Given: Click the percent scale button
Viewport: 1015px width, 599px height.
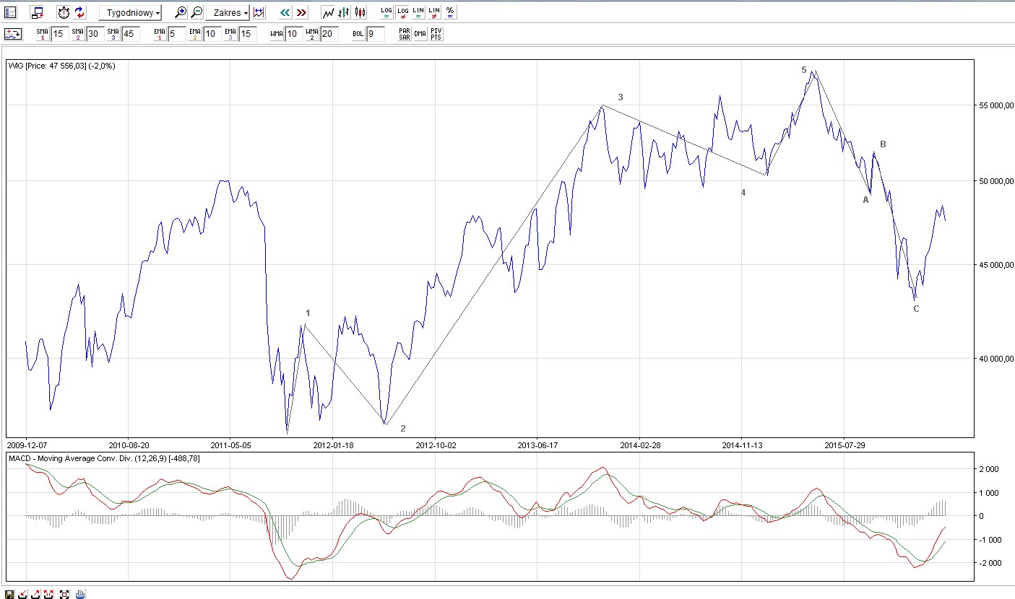Looking at the screenshot, I should (x=450, y=12).
